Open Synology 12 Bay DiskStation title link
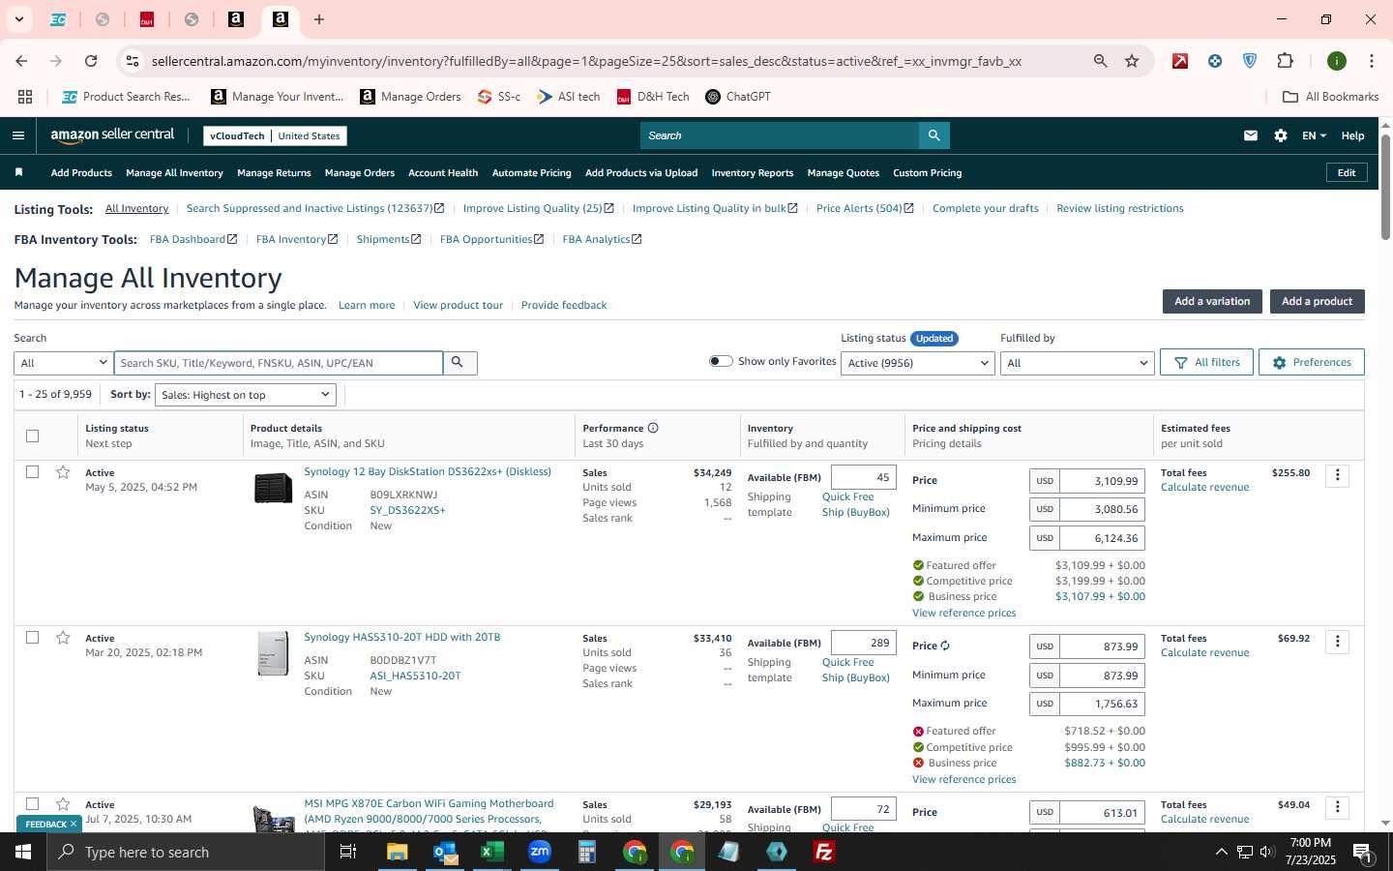Image resolution: width=1393 pixels, height=871 pixels. click(428, 471)
